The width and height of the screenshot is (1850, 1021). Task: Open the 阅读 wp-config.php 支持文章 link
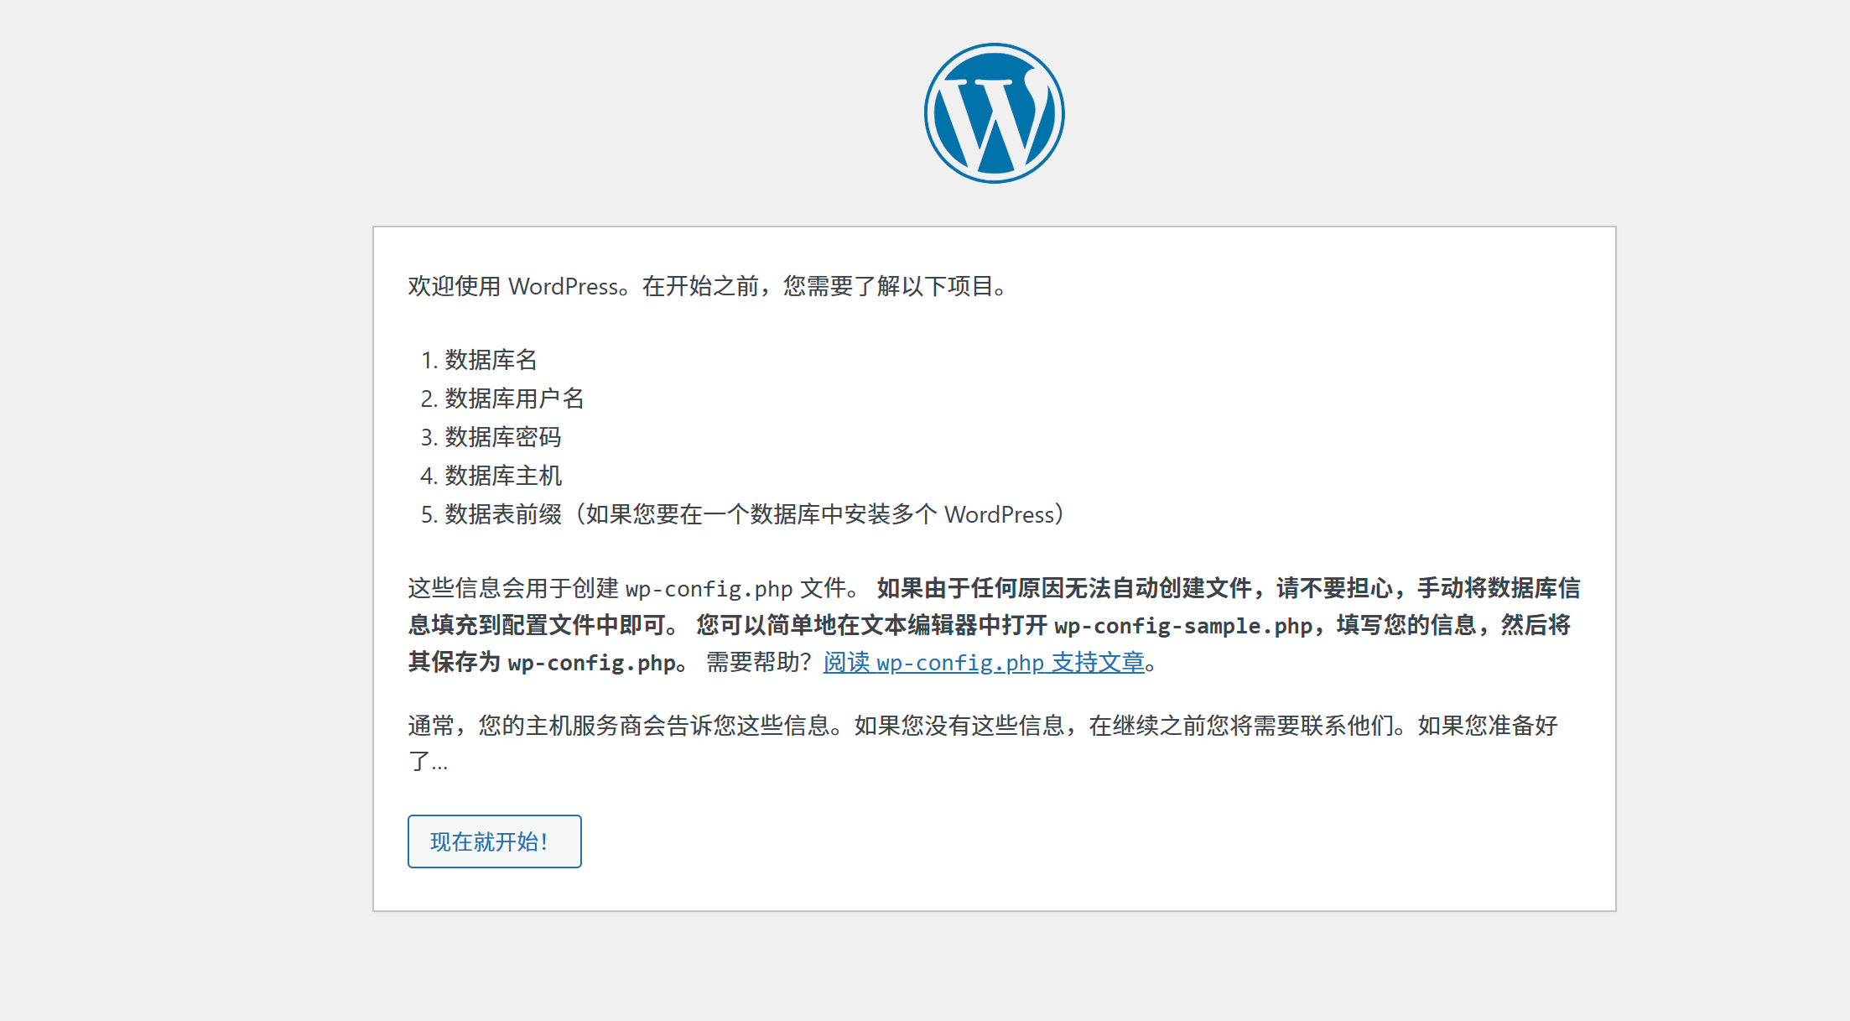[984, 663]
